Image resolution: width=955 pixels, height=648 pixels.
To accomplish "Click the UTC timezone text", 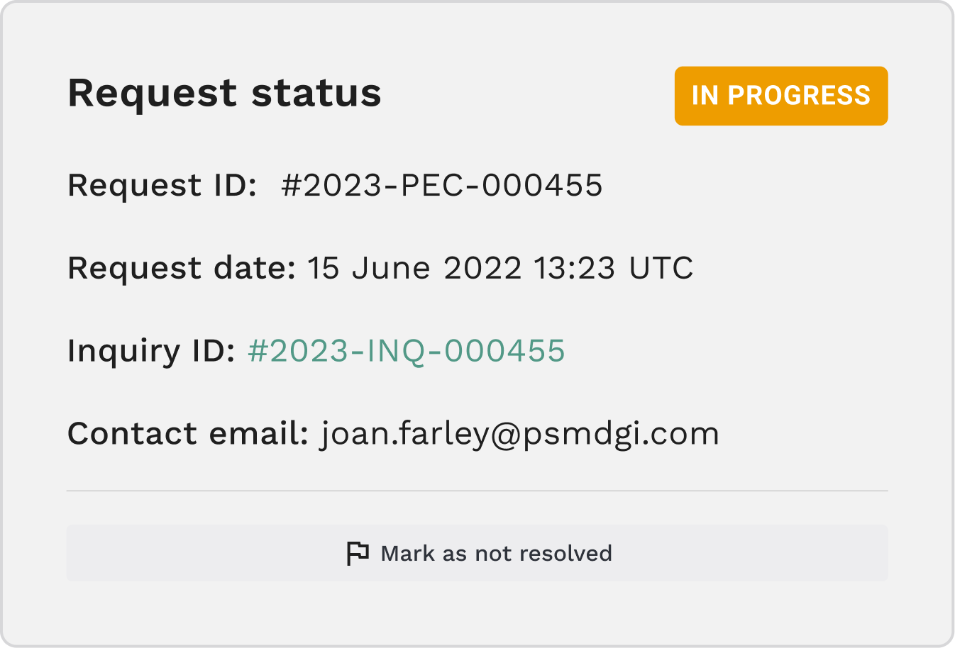I will click(x=661, y=269).
